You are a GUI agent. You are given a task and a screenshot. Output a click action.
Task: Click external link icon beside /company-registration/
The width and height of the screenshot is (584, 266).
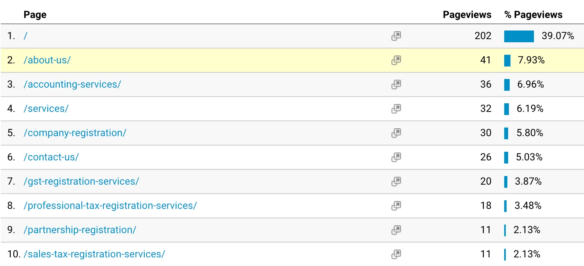click(396, 133)
